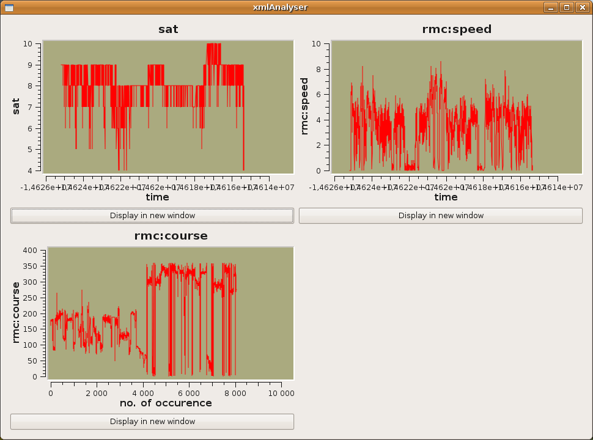Screen dimensions: 593x440
Task: Click the vertical 'sat' y-axis label
Action: 16,106
